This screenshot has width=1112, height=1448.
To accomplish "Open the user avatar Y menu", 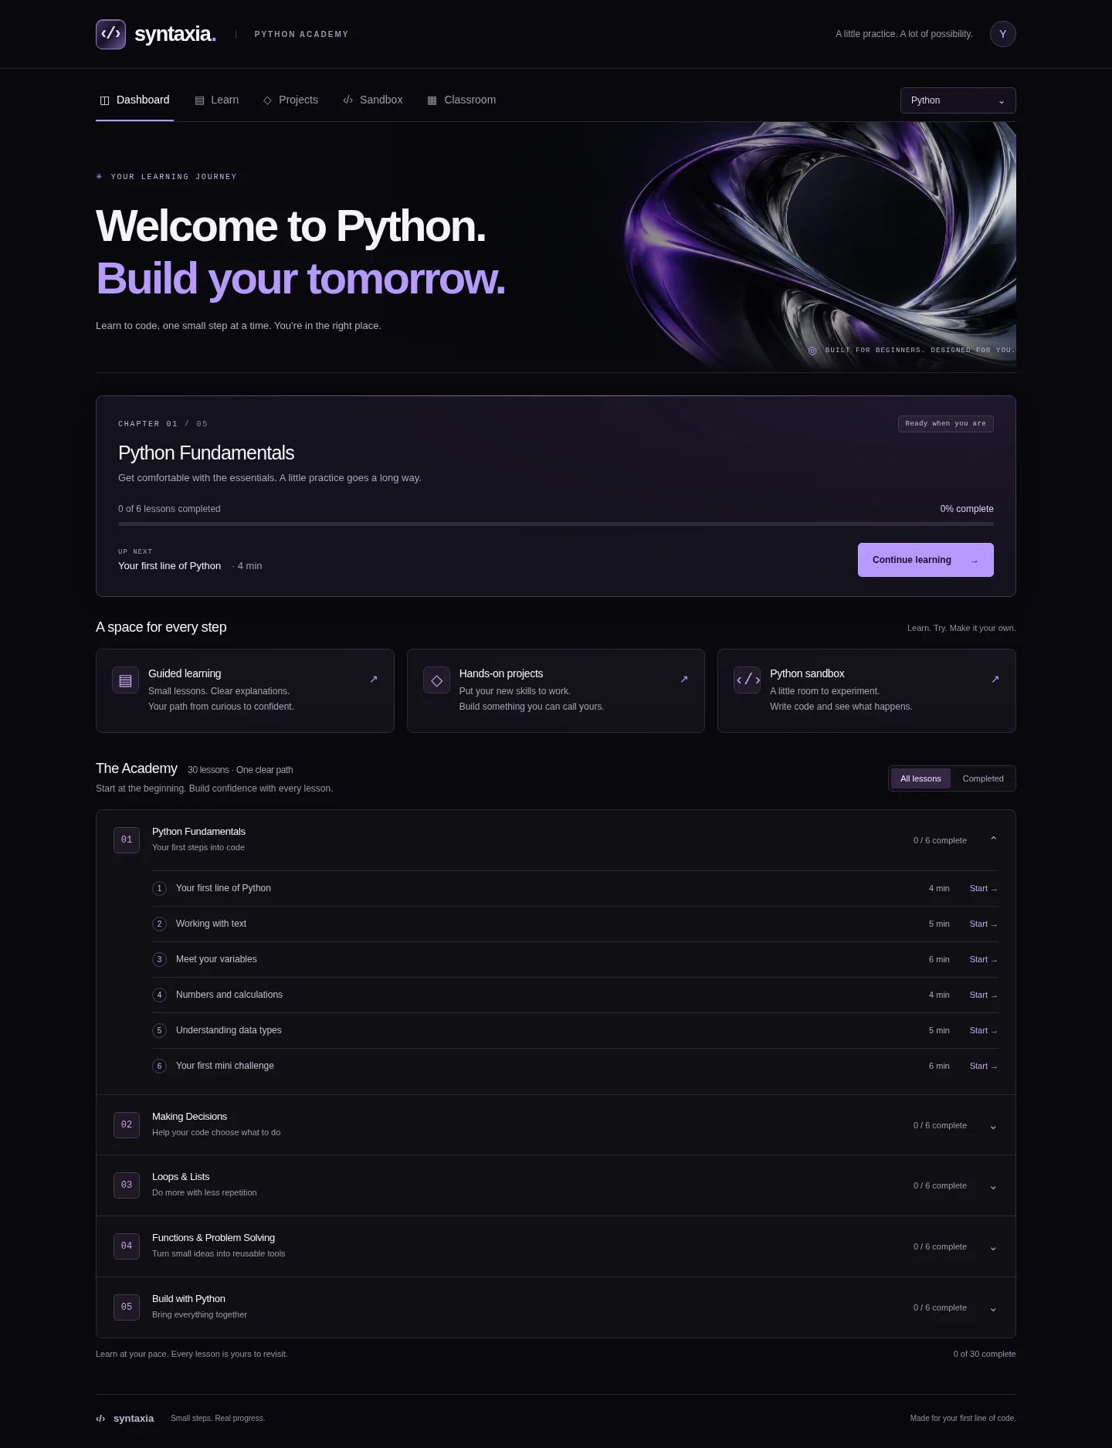I will (1002, 34).
